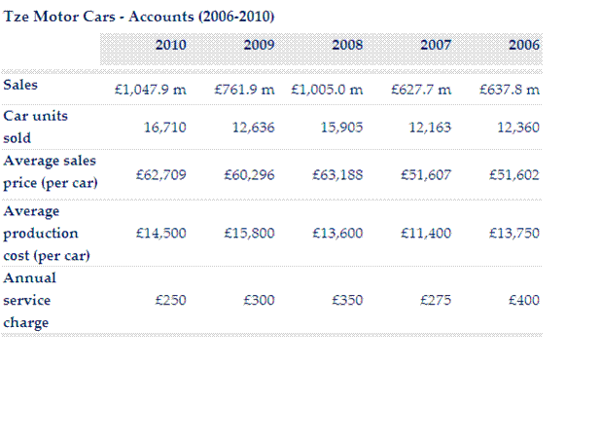Click the £1,047.9 m sales value
This screenshot has width=601, height=440.
point(150,90)
